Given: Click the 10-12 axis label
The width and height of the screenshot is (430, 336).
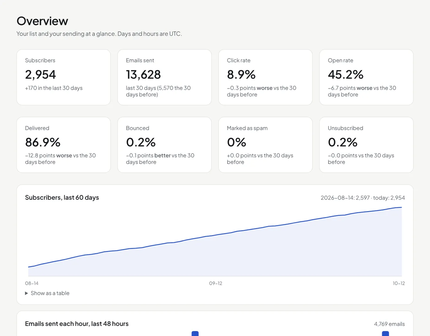Looking at the screenshot, I should [399, 283].
